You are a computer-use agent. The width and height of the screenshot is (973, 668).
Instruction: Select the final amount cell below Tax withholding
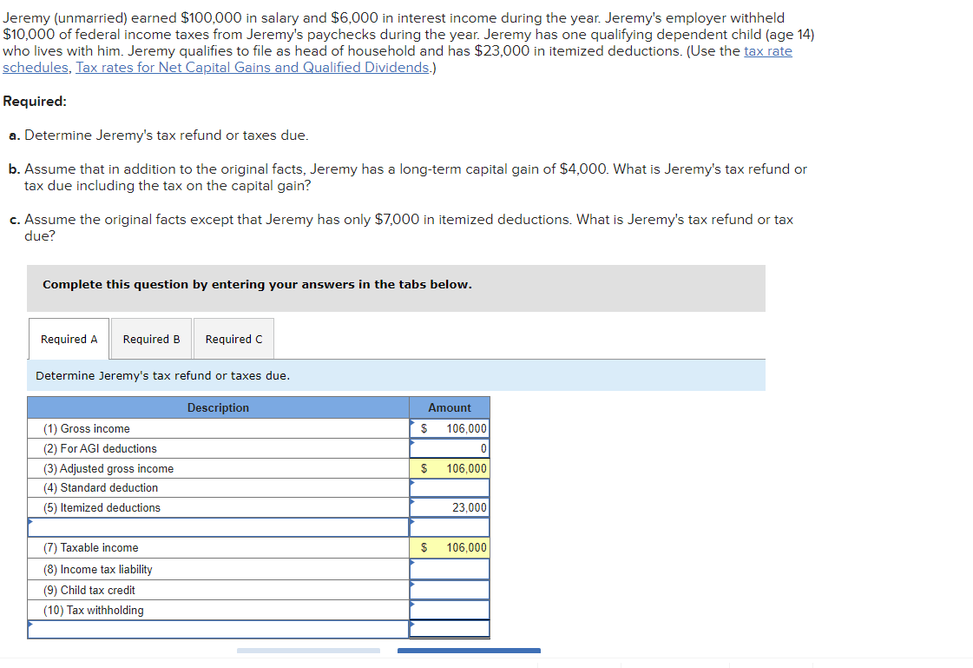(450, 629)
